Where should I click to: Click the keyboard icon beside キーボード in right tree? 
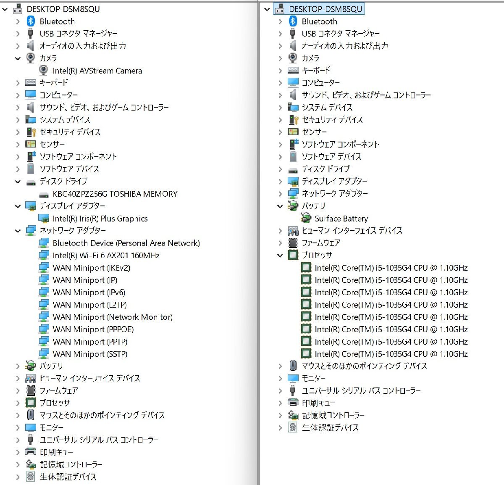(x=293, y=70)
